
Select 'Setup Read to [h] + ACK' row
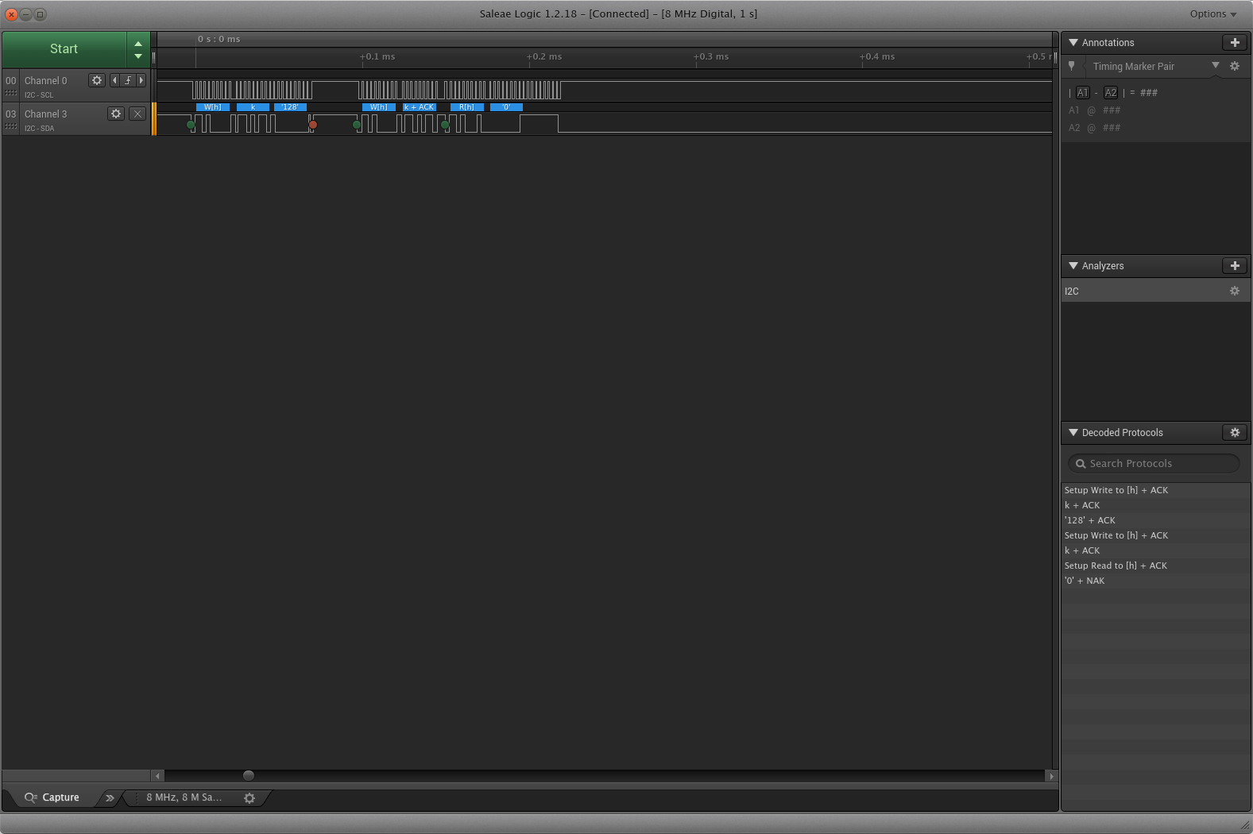1156,566
